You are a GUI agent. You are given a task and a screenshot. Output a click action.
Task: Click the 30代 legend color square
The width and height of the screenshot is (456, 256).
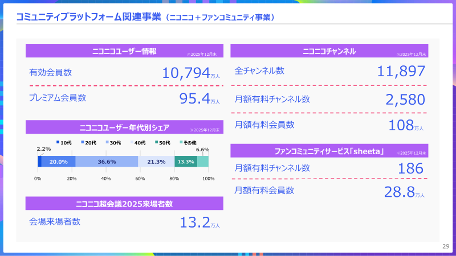click(108, 142)
